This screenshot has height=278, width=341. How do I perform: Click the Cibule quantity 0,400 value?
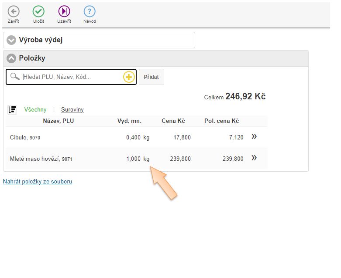133,138
